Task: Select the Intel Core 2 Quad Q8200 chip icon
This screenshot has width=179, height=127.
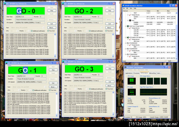Action: tap(128, 26)
